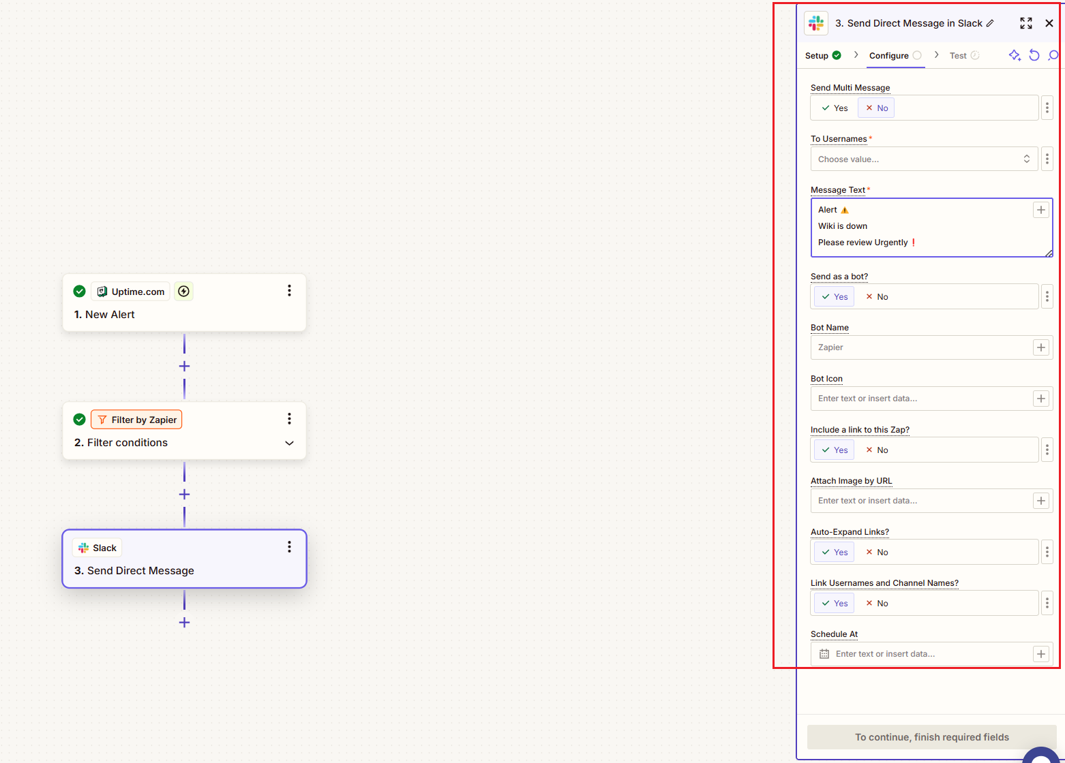Open more options for To Usernames field

click(1047, 159)
